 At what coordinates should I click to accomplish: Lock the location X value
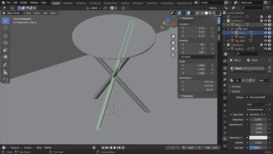pos(212,28)
